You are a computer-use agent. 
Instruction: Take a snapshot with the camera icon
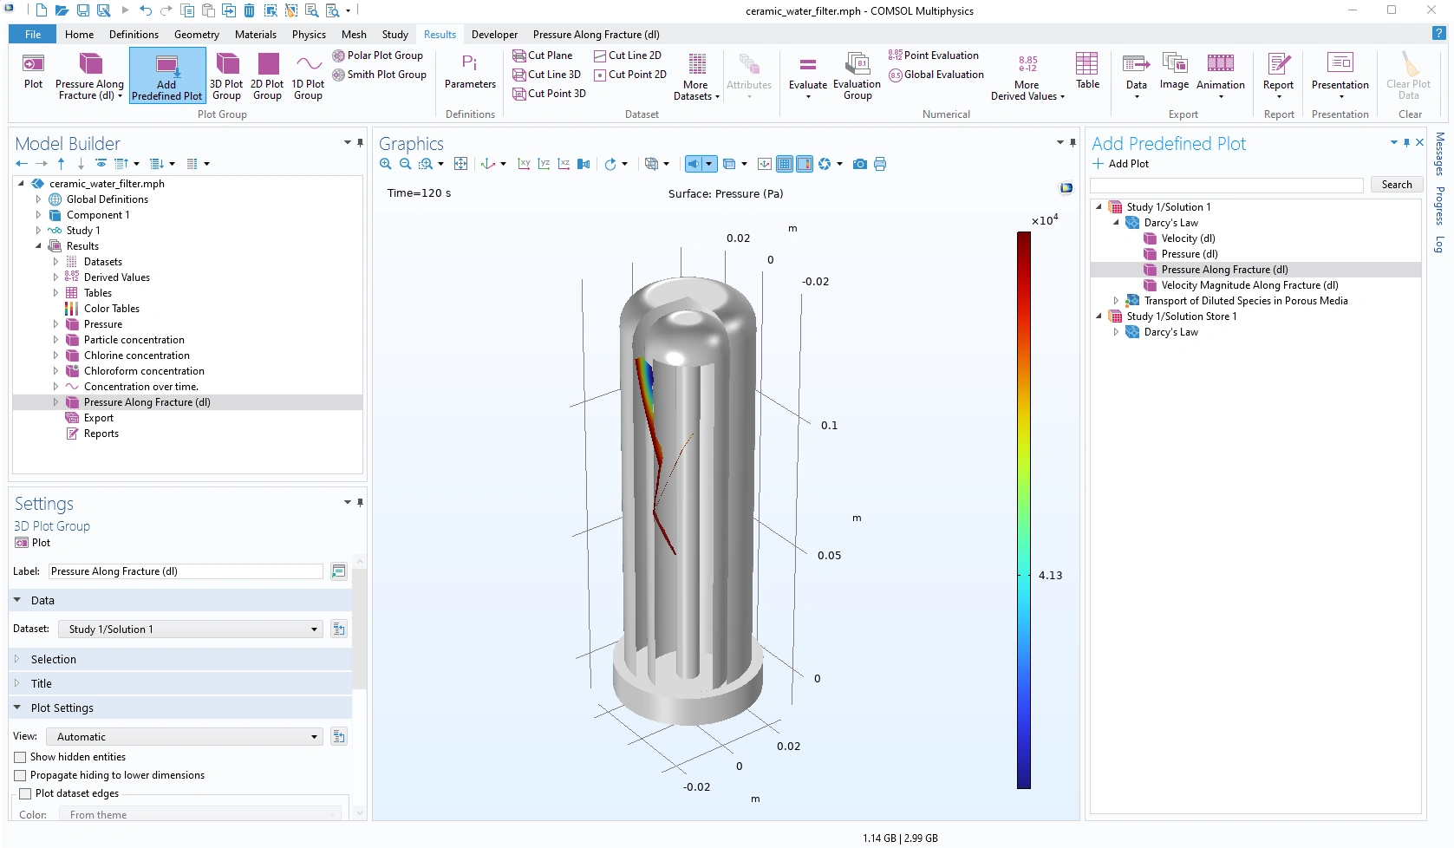pyautogui.click(x=859, y=164)
